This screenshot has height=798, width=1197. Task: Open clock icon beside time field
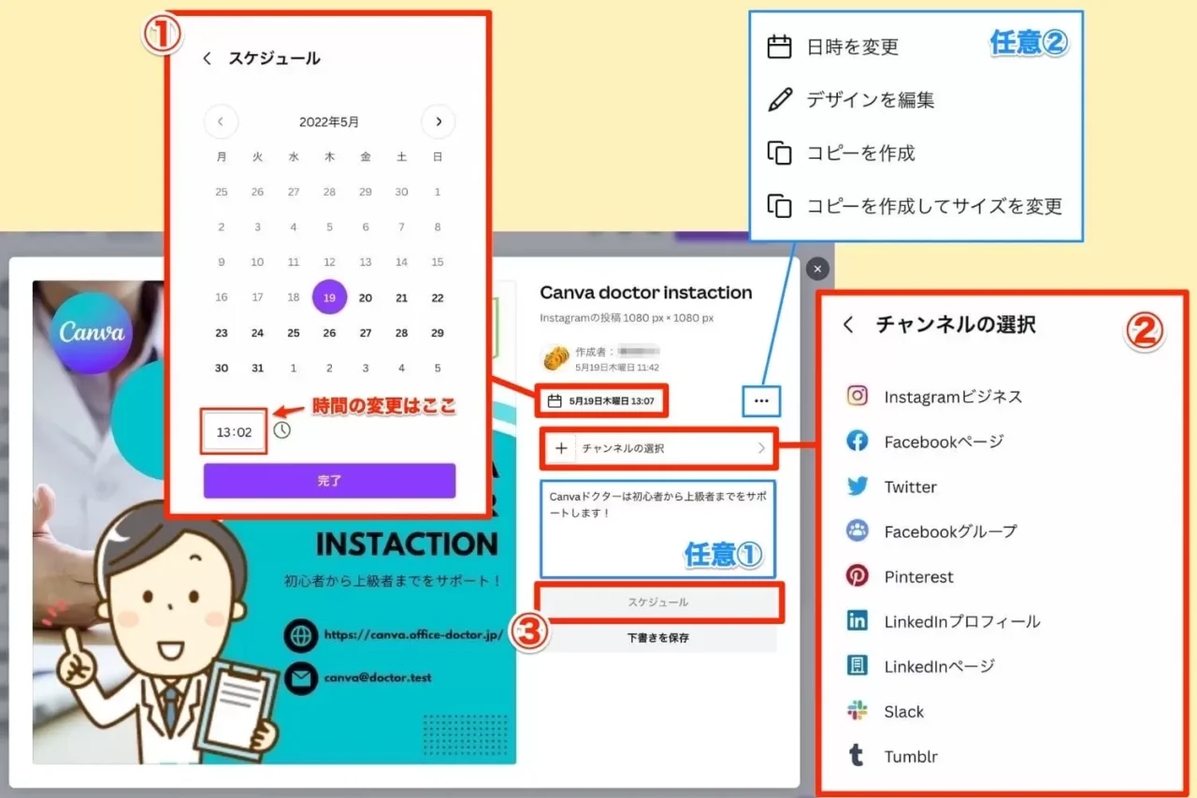click(x=282, y=430)
